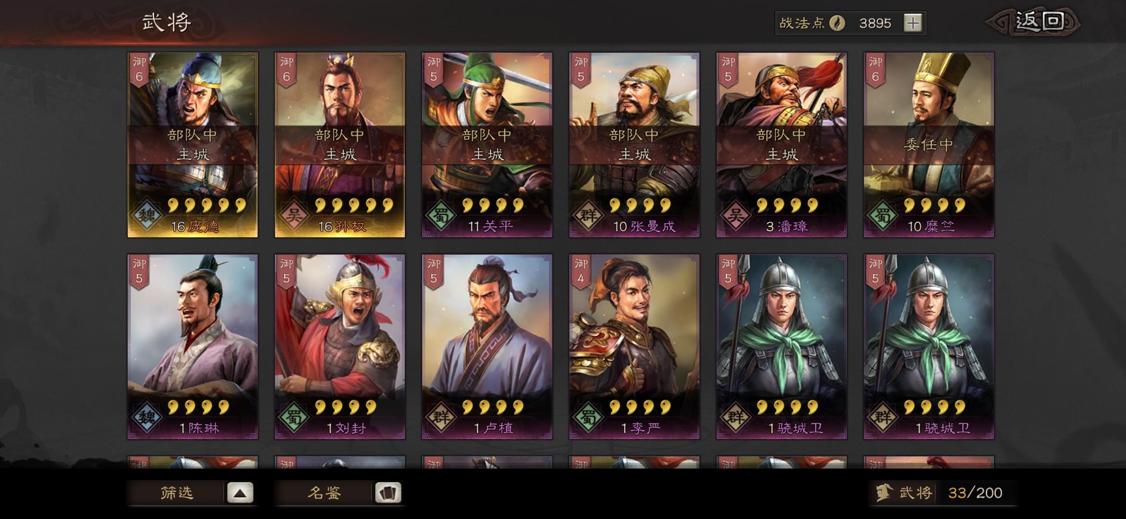Click the general helmet icon beside 武将 count
1126x519 pixels.
tap(884, 493)
